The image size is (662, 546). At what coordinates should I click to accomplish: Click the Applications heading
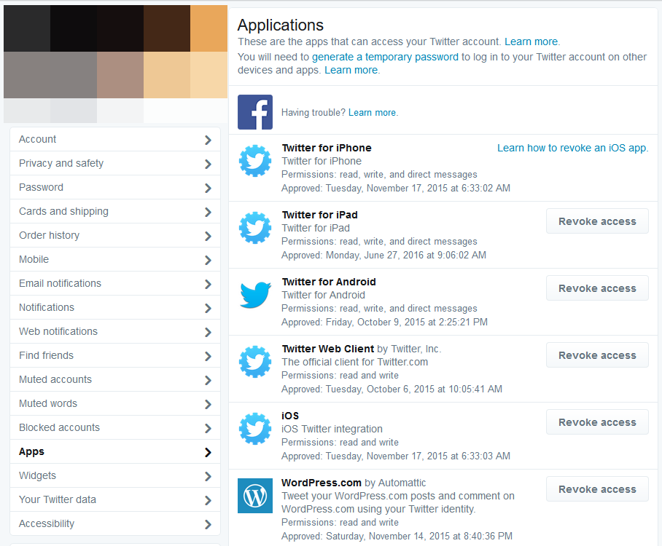click(281, 25)
